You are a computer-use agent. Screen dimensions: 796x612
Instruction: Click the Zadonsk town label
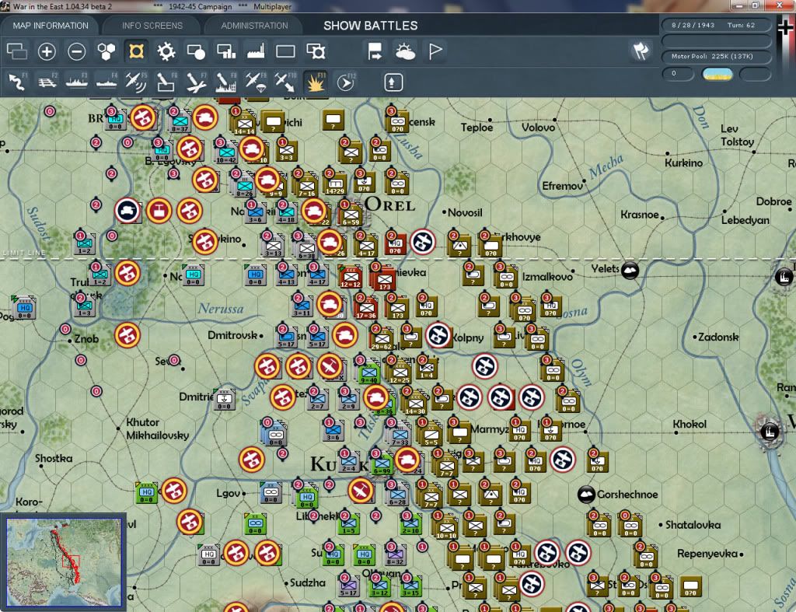(x=718, y=337)
